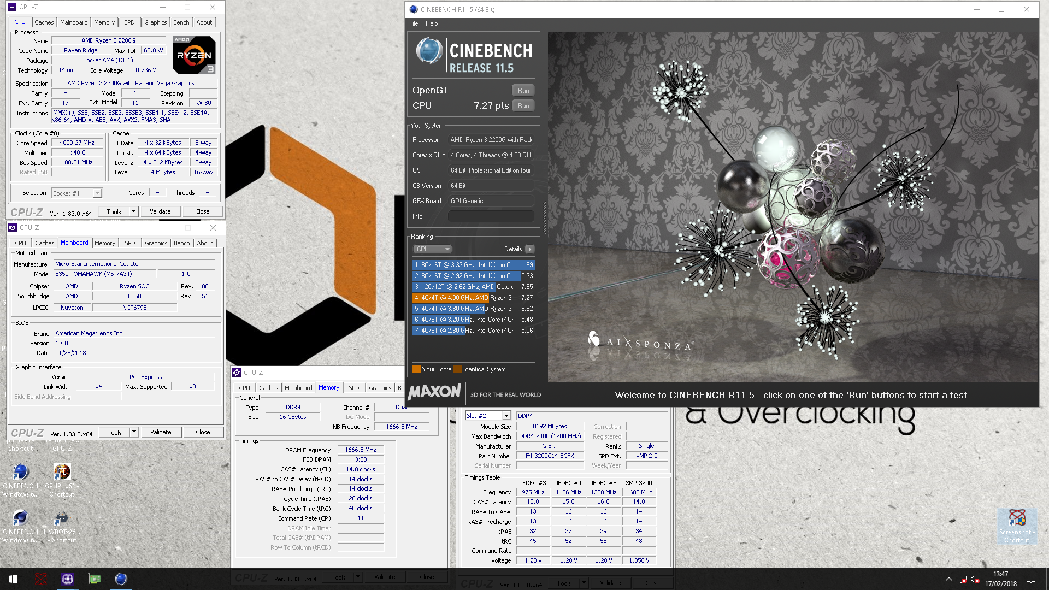Screen dimensions: 1049x590
Task: Click Validate in the Mainboard CPU-Z window
Action: pos(161,432)
